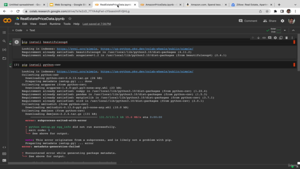
Task: Open the File menu
Action: 17,24
